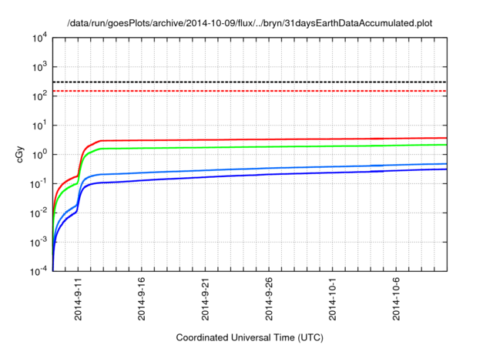Click the '2014-9-21' date label

(x=205, y=299)
